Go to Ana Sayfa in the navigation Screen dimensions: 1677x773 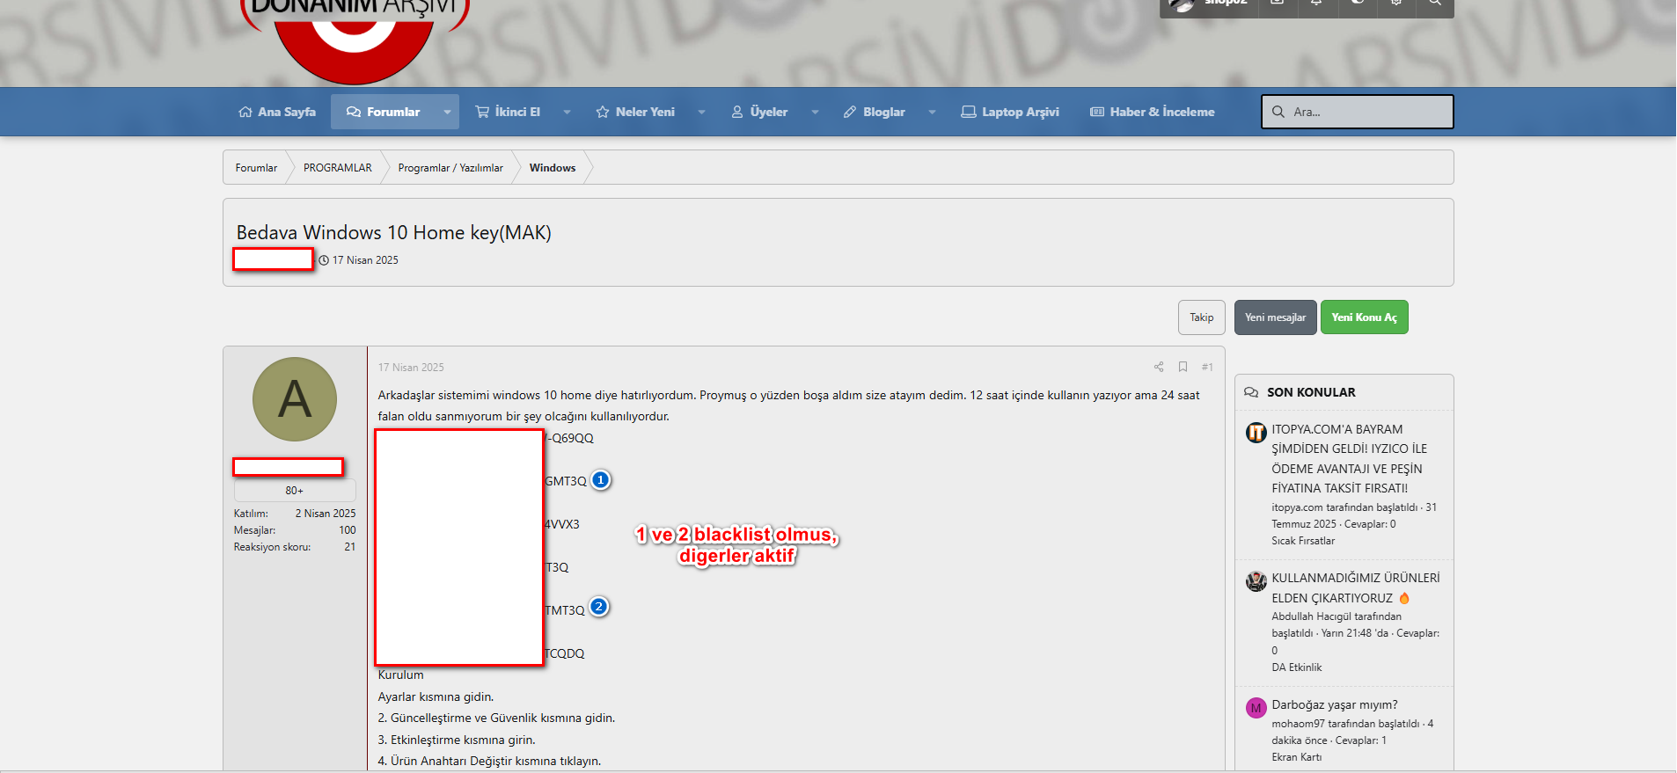pos(277,112)
